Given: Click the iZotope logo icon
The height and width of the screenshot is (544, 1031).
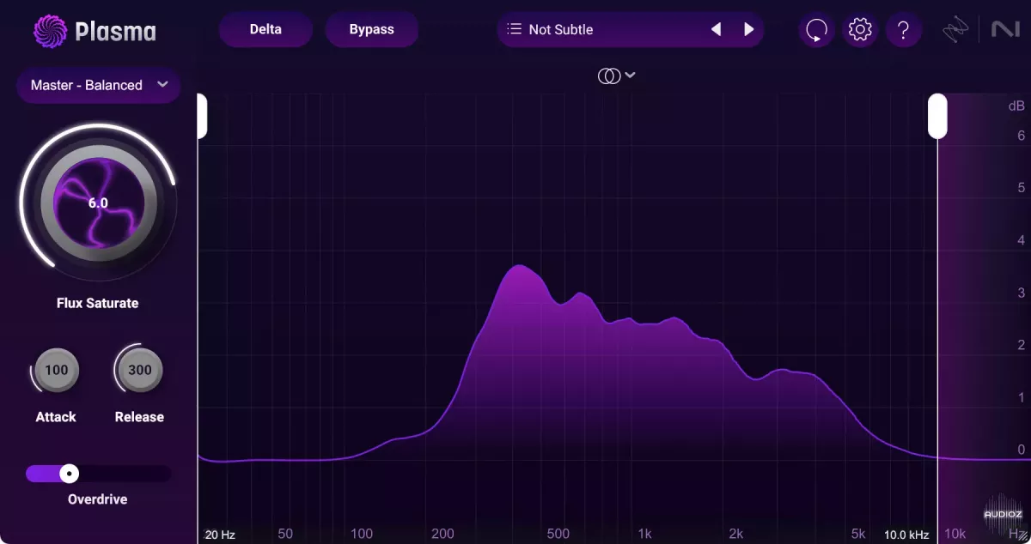Looking at the screenshot, I should 955,30.
